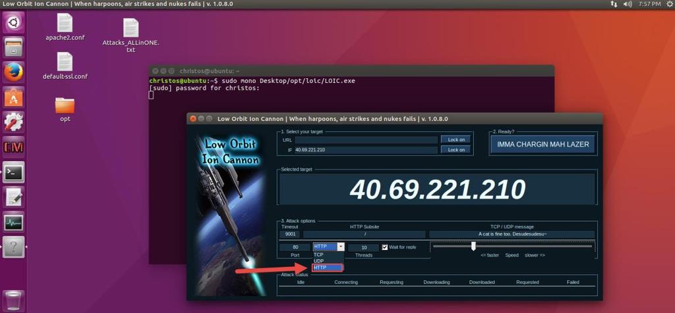Click the TCP / UDP message field
Viewport: 675px width, 313px height.
pos(512,235)
